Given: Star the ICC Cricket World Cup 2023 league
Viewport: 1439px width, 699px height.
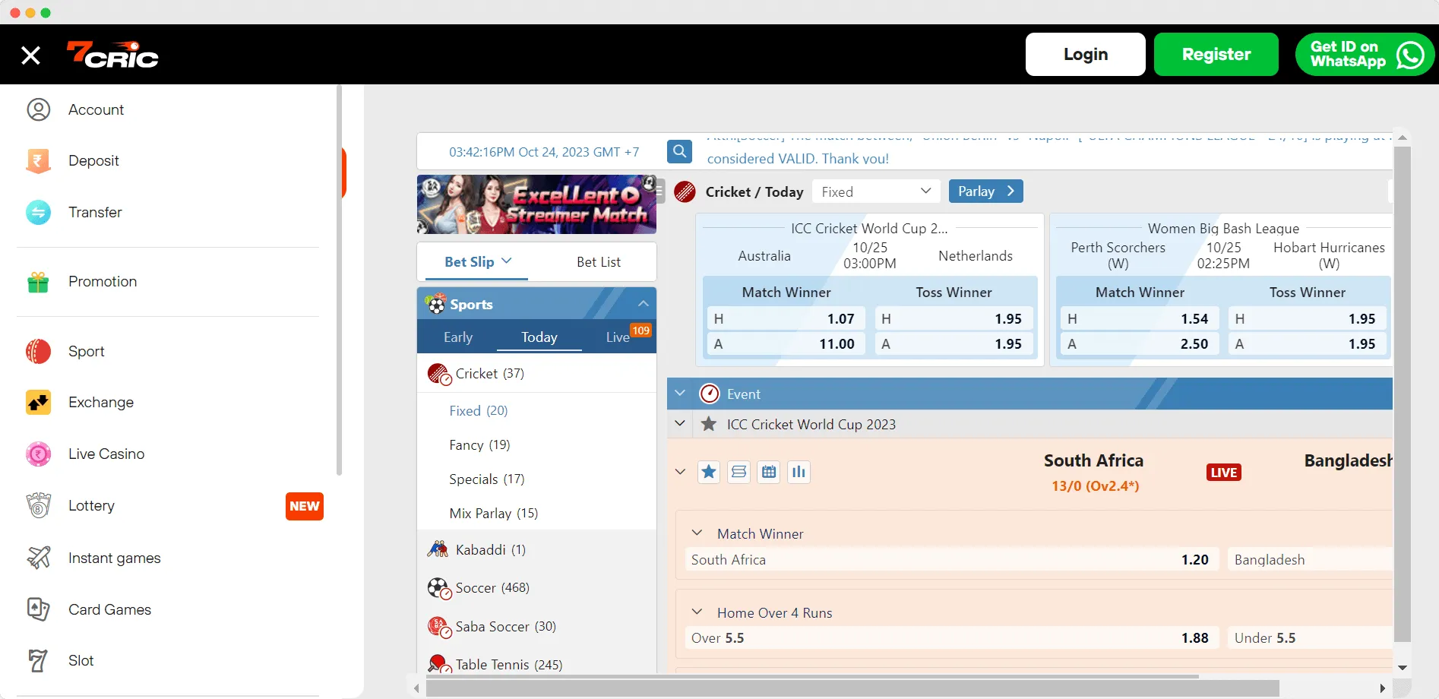Looking at the screenshot, I should tap(709, 424).
